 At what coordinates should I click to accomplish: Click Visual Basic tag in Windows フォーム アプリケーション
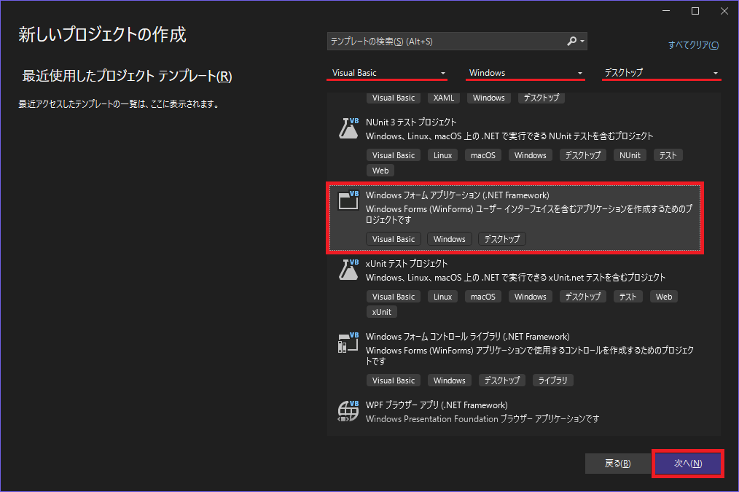pyautogui.click(x=394, y=239)
